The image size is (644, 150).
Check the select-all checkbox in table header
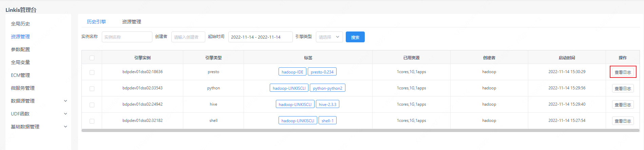click(x=92, y=58)
